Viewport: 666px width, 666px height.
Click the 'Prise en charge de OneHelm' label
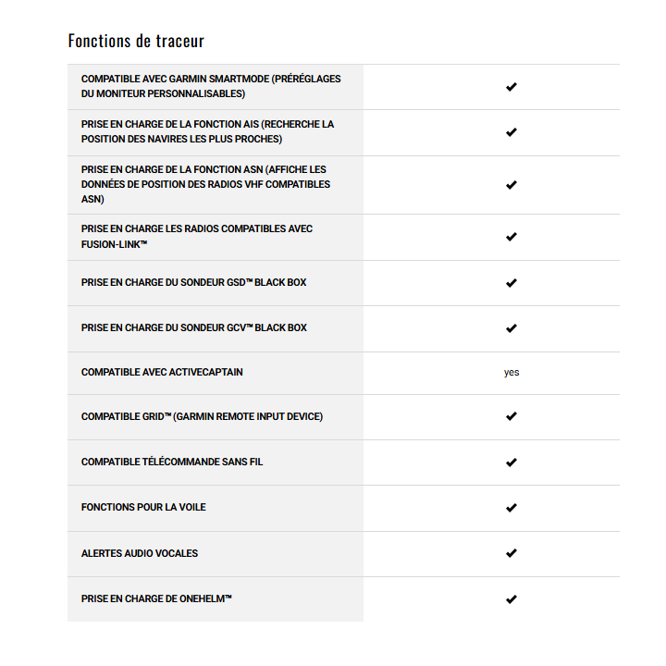(x=156, y=598)
